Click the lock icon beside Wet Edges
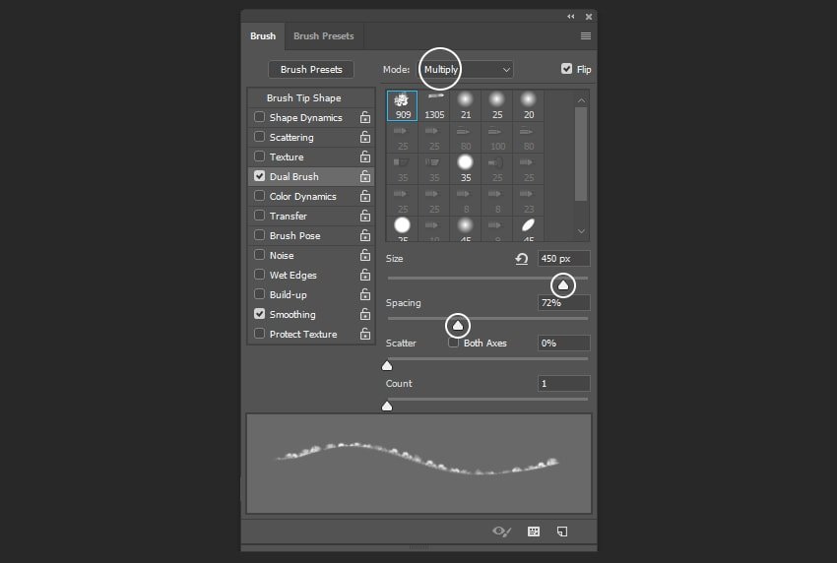Image resolution: width=837 pixels, height=563 pixels. click(365, 276)
